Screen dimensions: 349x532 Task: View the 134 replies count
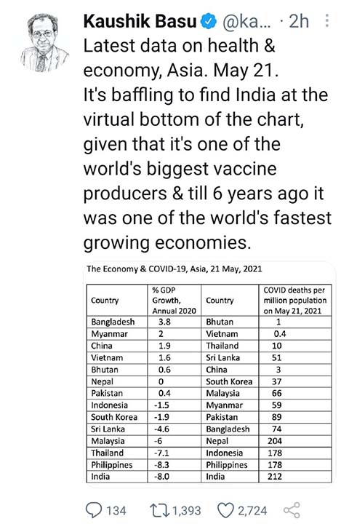(116, 511)
